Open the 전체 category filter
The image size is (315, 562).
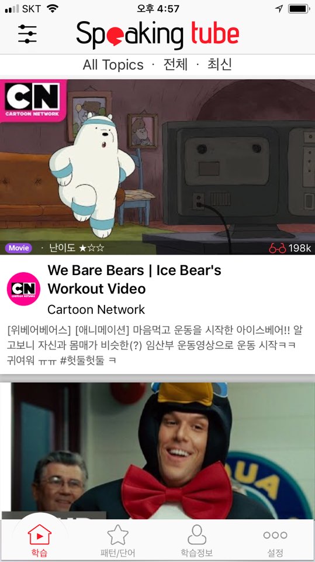click(175, 64)
